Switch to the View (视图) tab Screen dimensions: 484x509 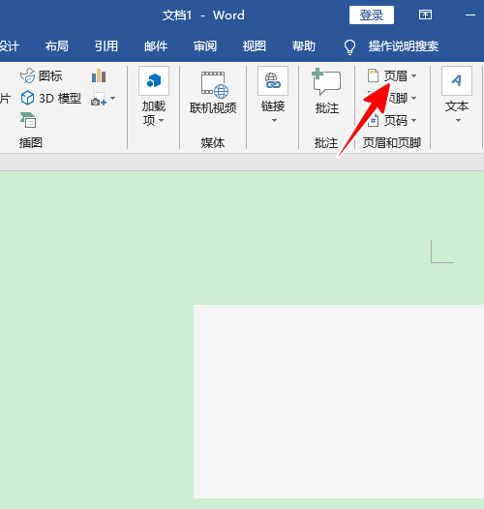tap(255, 46)
